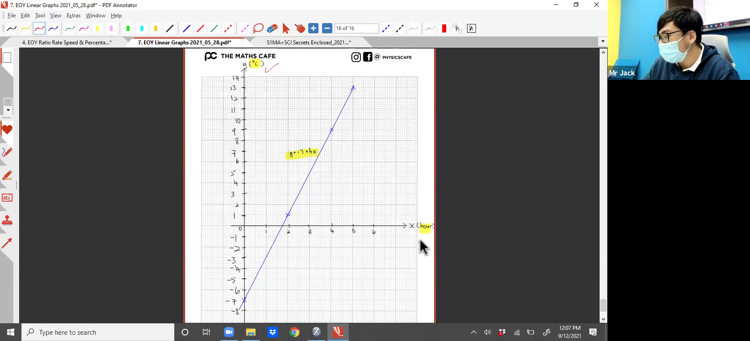This screenshot has height=341, width=750.
Task: Open the Edit menu
Action: pyautogui.click(x=25, y=16)
